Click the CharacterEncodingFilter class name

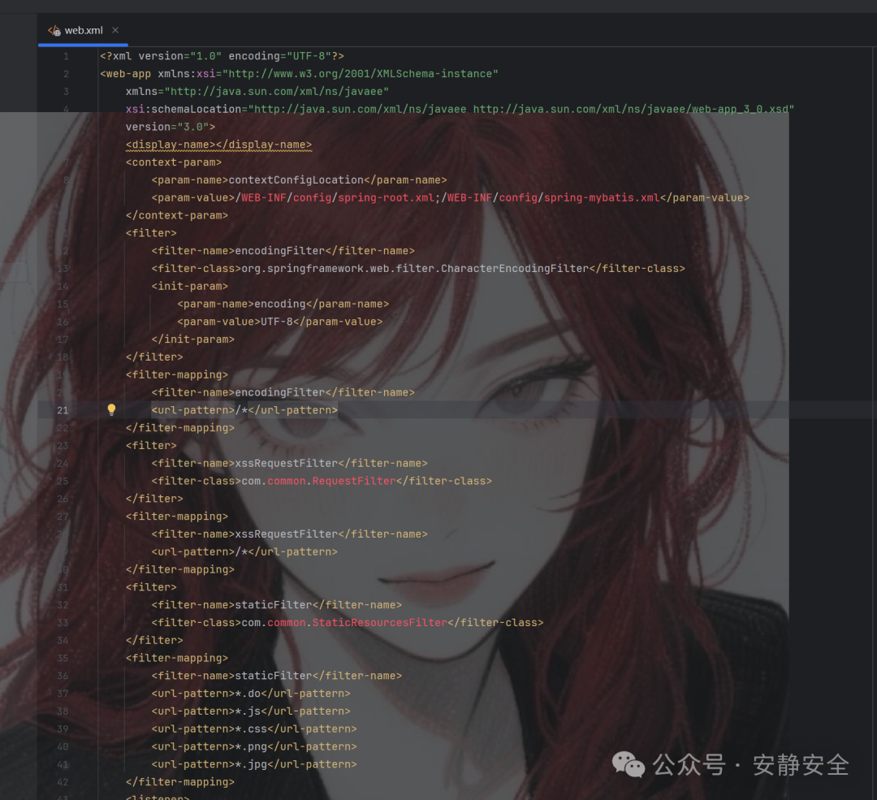(514, 268)
